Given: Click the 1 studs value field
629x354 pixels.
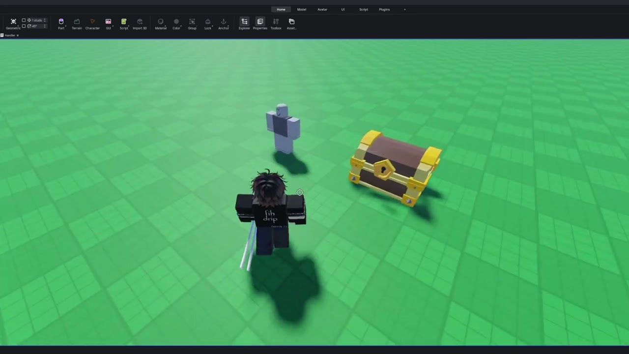Looking at the screenshot, I should point(37,20).
